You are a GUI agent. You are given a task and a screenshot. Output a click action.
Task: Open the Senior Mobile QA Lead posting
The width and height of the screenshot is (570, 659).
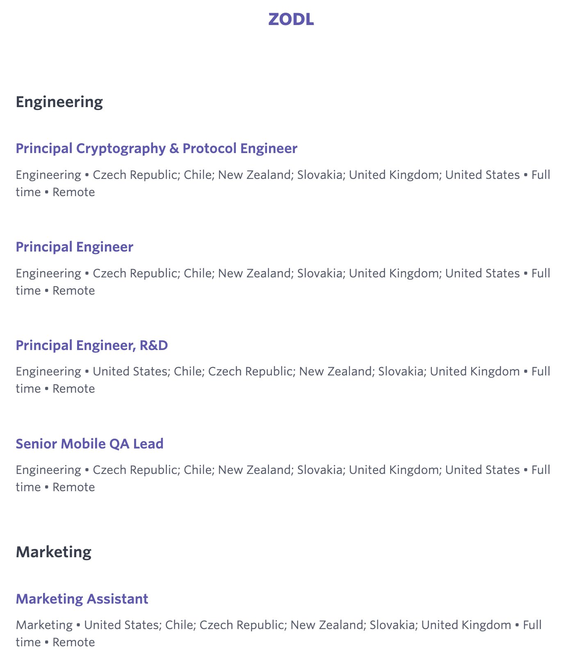[x=89, y=444]
